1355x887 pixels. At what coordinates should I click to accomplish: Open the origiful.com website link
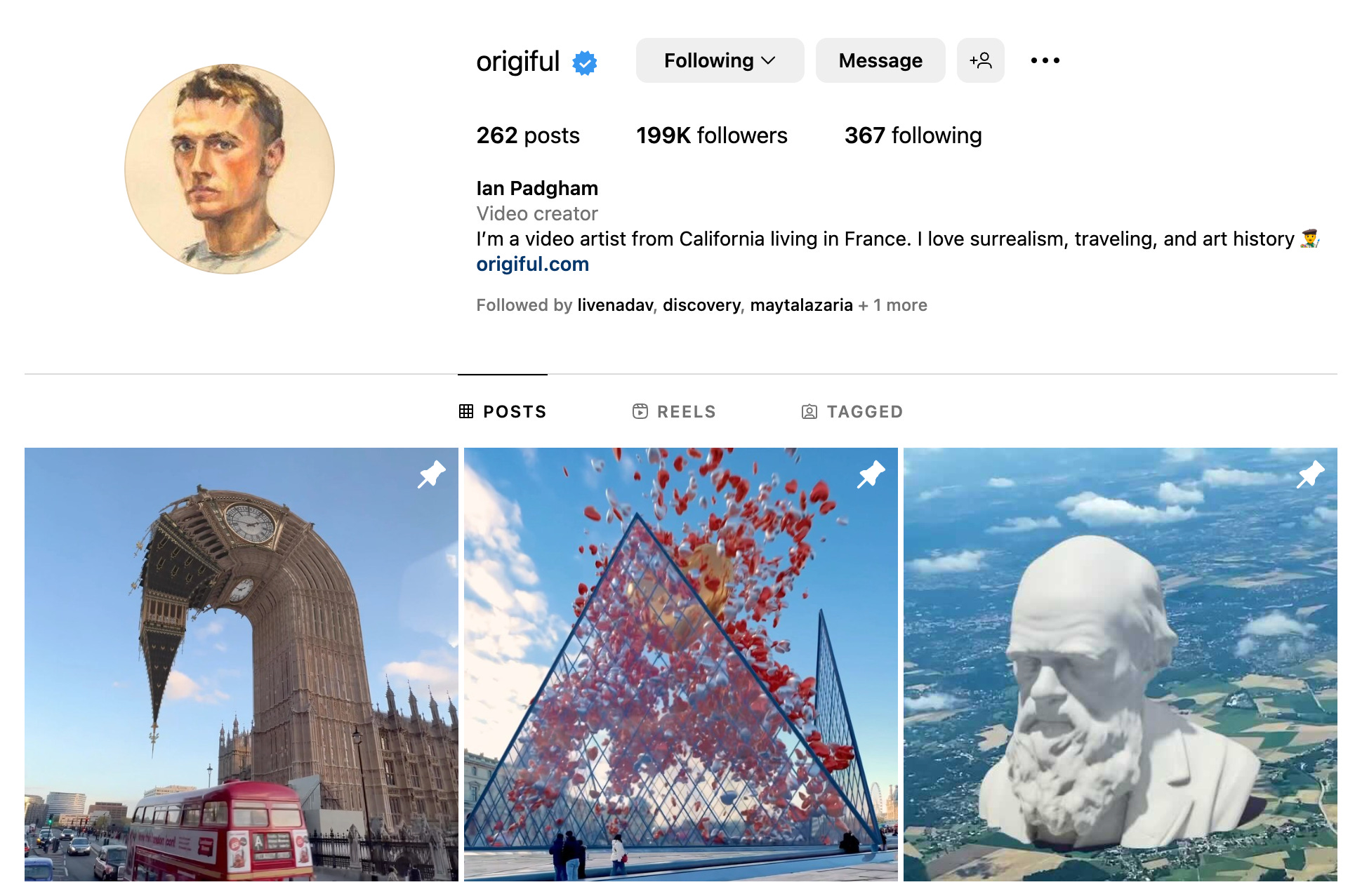[x=532, y=265]
